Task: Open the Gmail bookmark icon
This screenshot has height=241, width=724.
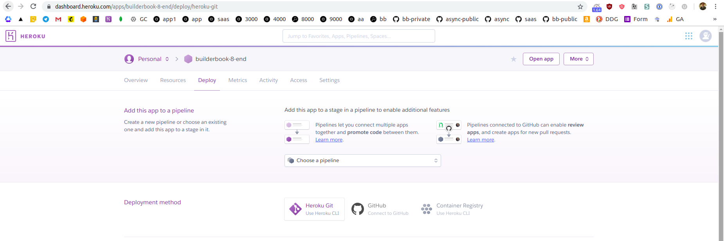Action: (x=58, y=19)
